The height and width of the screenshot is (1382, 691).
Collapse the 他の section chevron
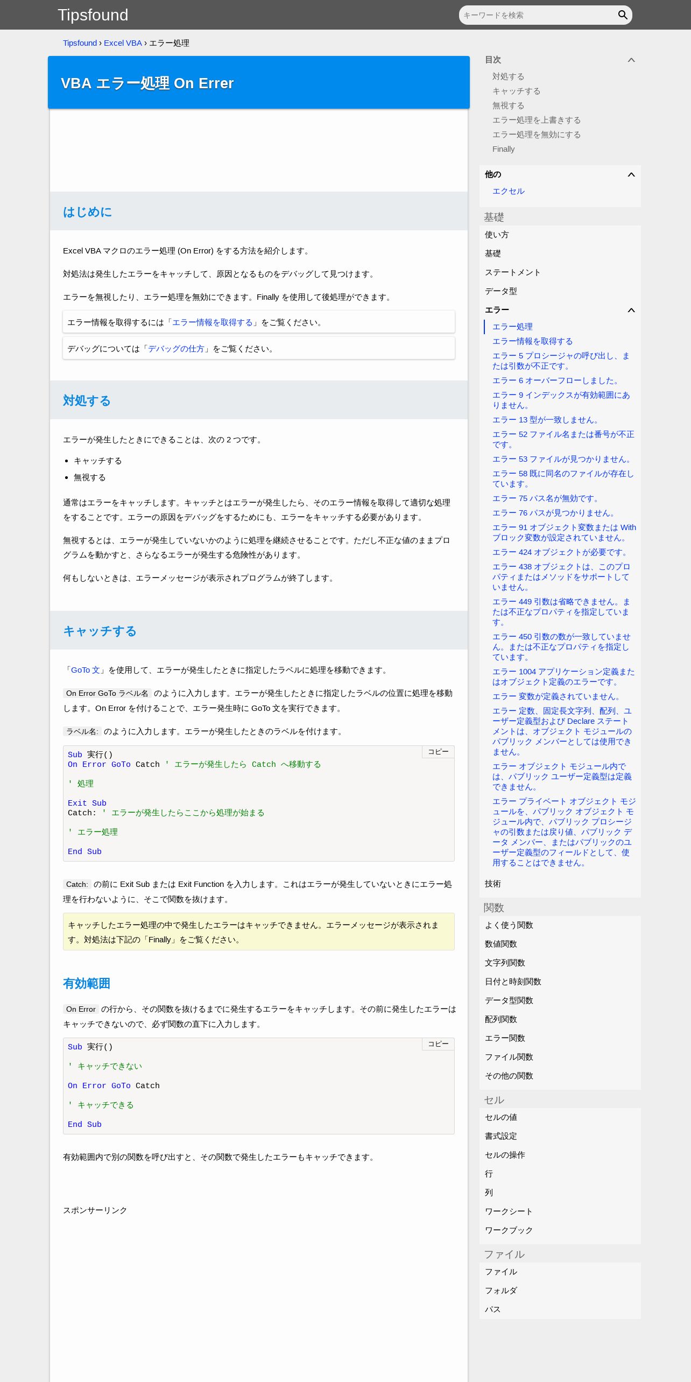click(x=631, y=174)
